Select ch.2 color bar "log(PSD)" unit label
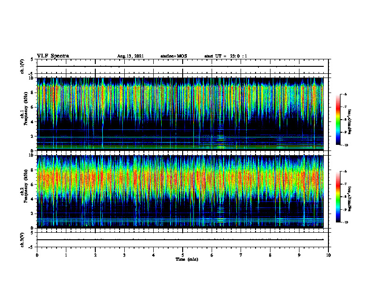This screenshot has height=286, width=370. click(350, 198)
